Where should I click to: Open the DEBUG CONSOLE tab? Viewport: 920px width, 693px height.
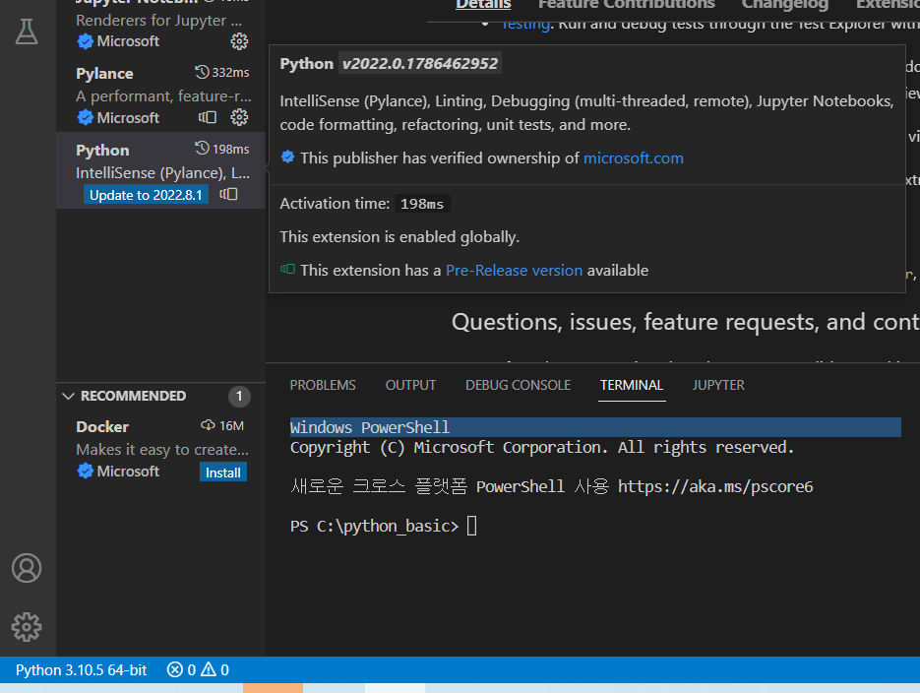click(519, 385)
